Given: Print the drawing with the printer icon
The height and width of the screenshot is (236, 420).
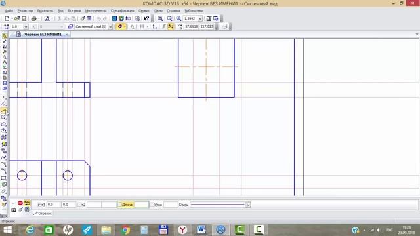Looking at the screenshot, I should [x=33, y=18].
